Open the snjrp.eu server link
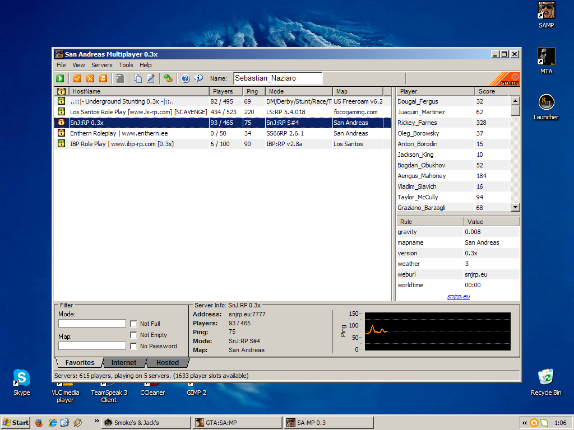Viewport: 574px width, 430px height. pos(458,296)
